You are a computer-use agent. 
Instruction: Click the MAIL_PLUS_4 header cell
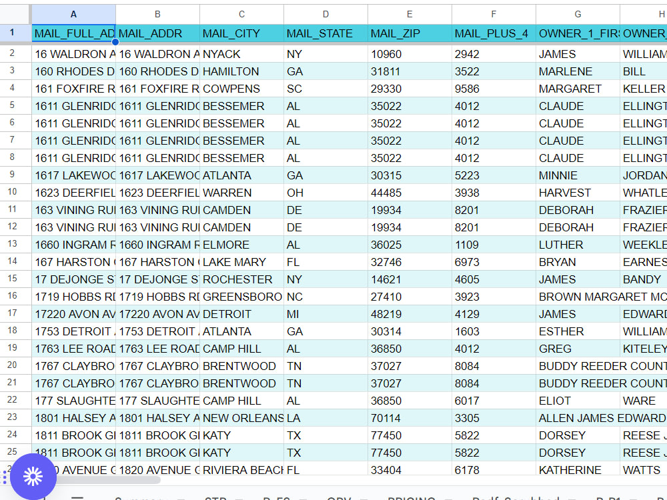494,33
